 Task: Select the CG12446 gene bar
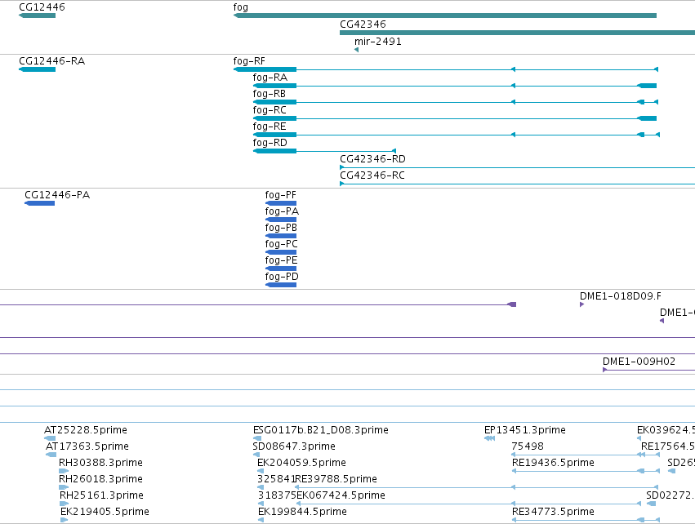[38, 16]
